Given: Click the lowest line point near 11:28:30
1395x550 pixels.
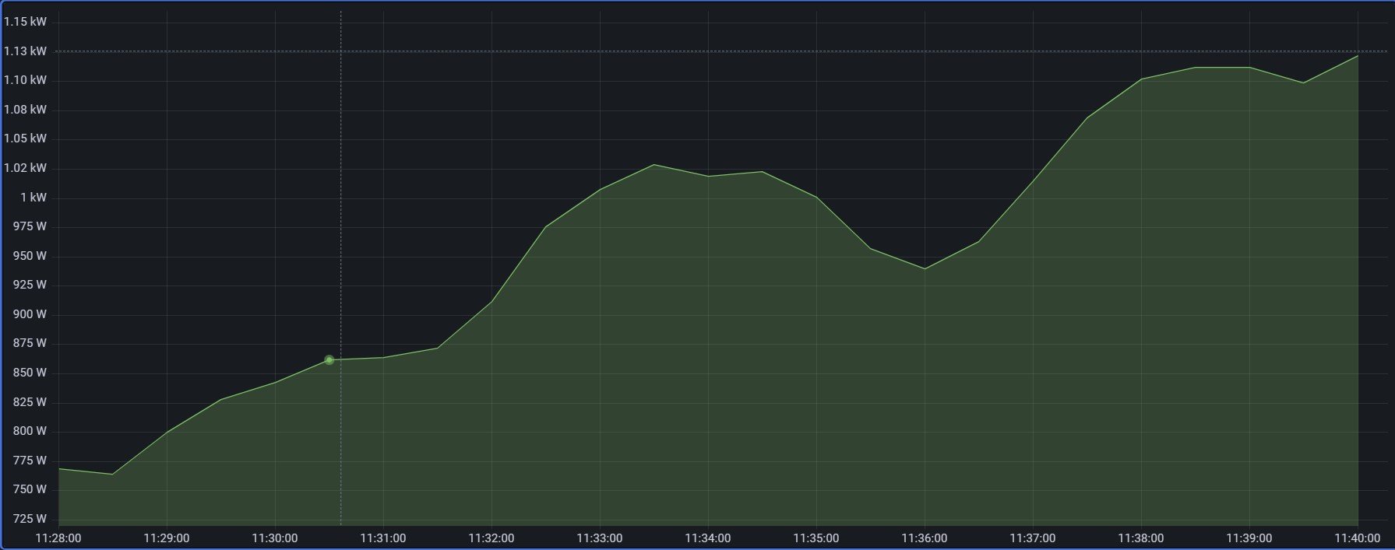Looking at the screenshot, I should (x=112, y=475).
